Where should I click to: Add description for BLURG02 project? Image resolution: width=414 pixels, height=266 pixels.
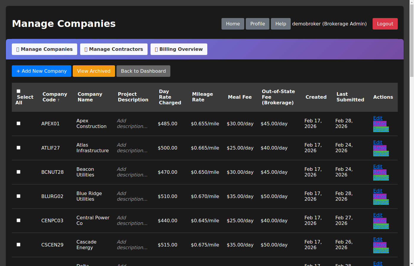click(132, 196)
